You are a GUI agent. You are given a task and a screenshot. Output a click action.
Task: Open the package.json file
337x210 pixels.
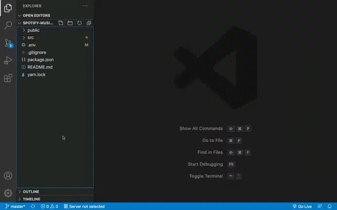(x=55, y=60)
